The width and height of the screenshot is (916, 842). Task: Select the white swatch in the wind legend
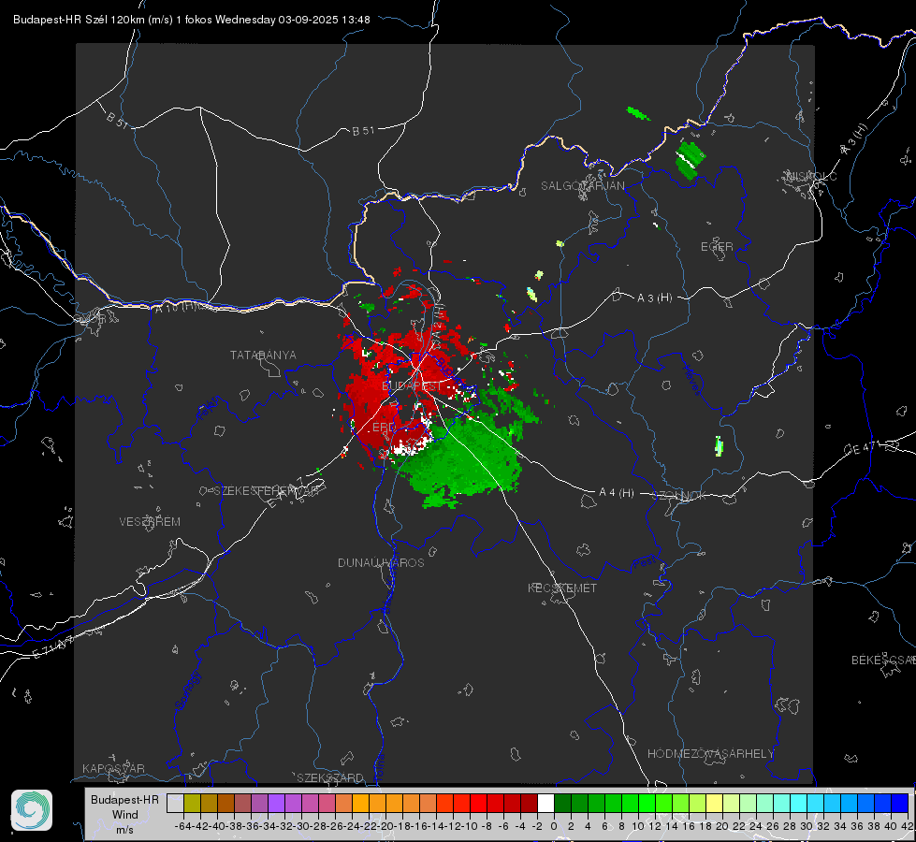point(545,803)
